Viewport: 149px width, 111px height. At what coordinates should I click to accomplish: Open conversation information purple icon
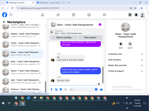pos(100,25)
